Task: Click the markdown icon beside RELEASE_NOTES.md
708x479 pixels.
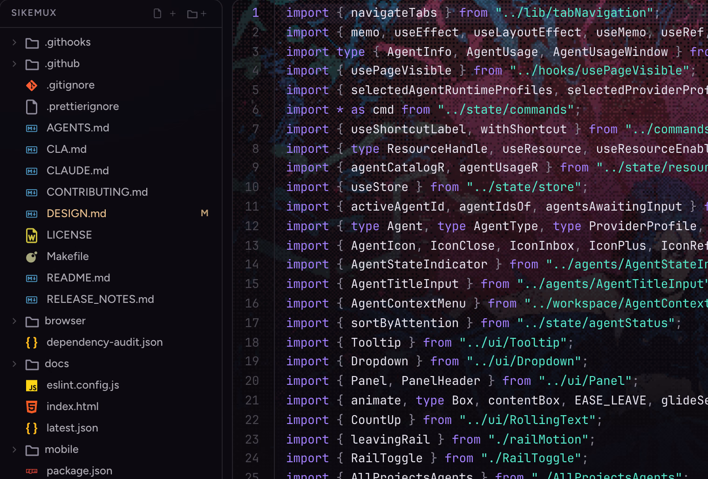Action: (x=32, y=300)
